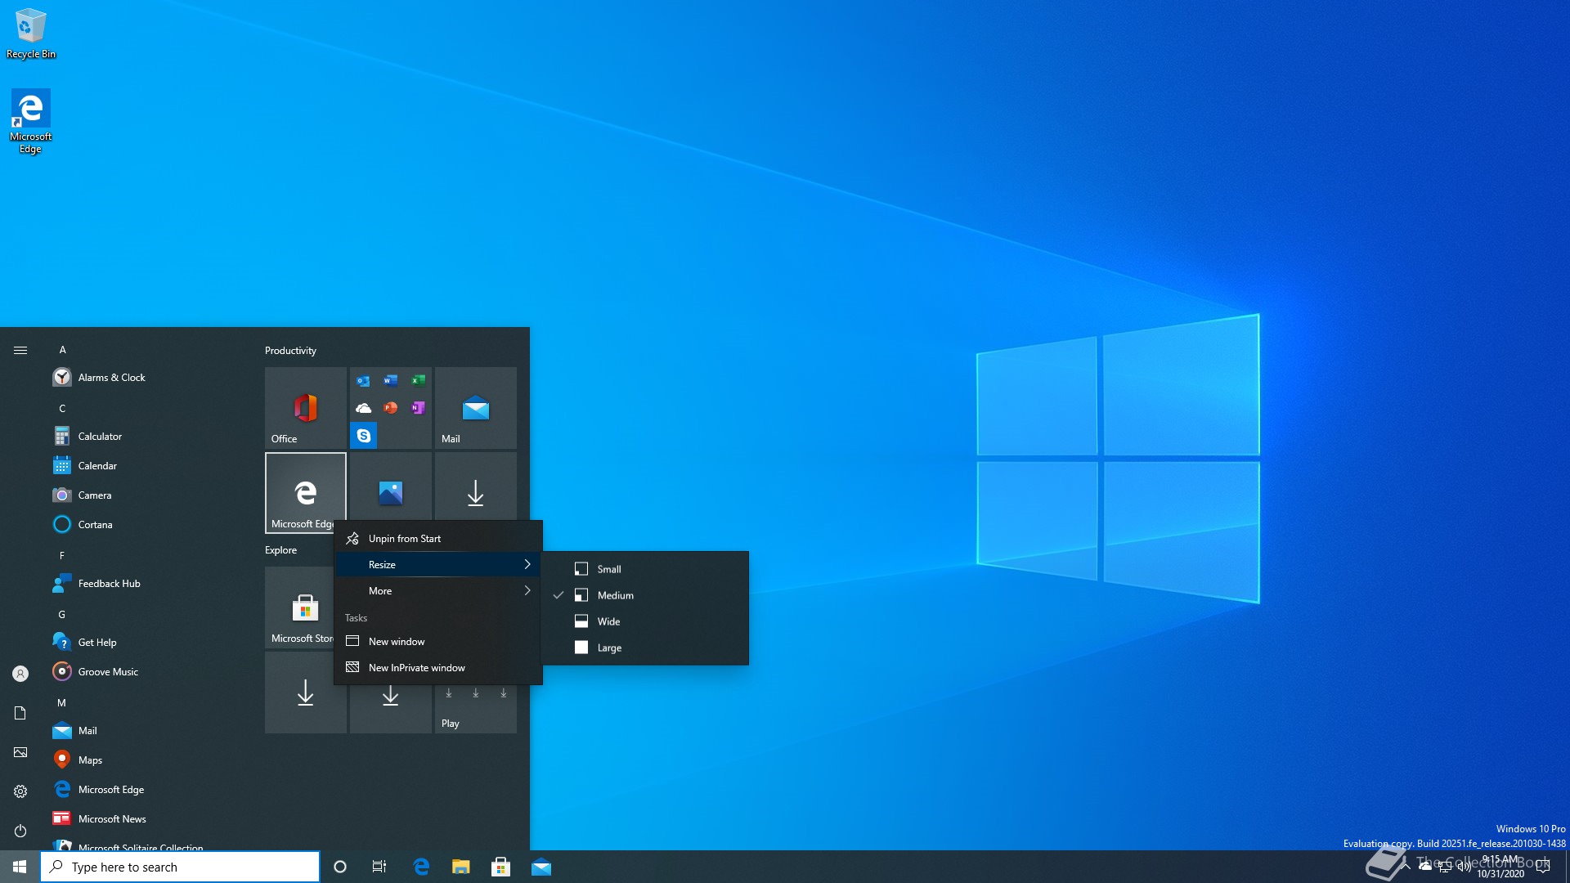The image size is (1570, 883).
Task: Open the Windows Start button
Action: [x=20, y=867]
